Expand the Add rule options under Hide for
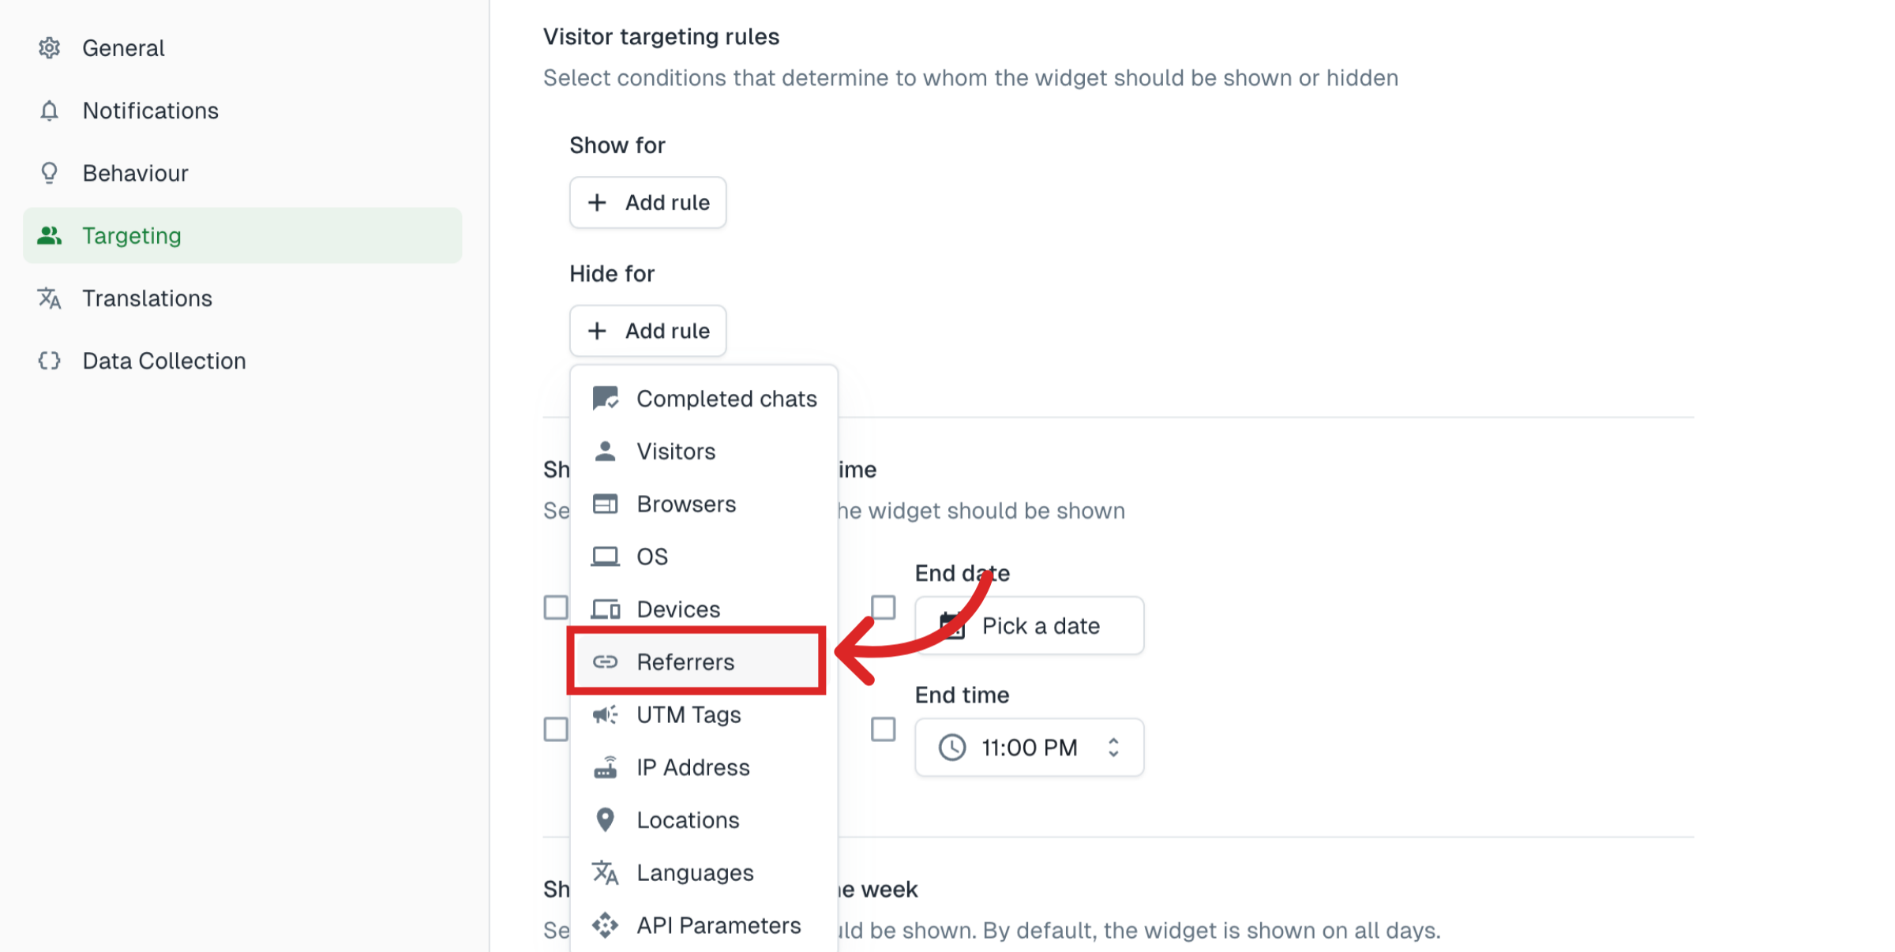The width and height of the screenshot is (1895, 952). pos(647,330)
